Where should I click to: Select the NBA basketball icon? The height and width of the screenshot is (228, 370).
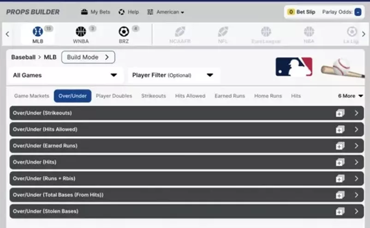coord(309,31)
